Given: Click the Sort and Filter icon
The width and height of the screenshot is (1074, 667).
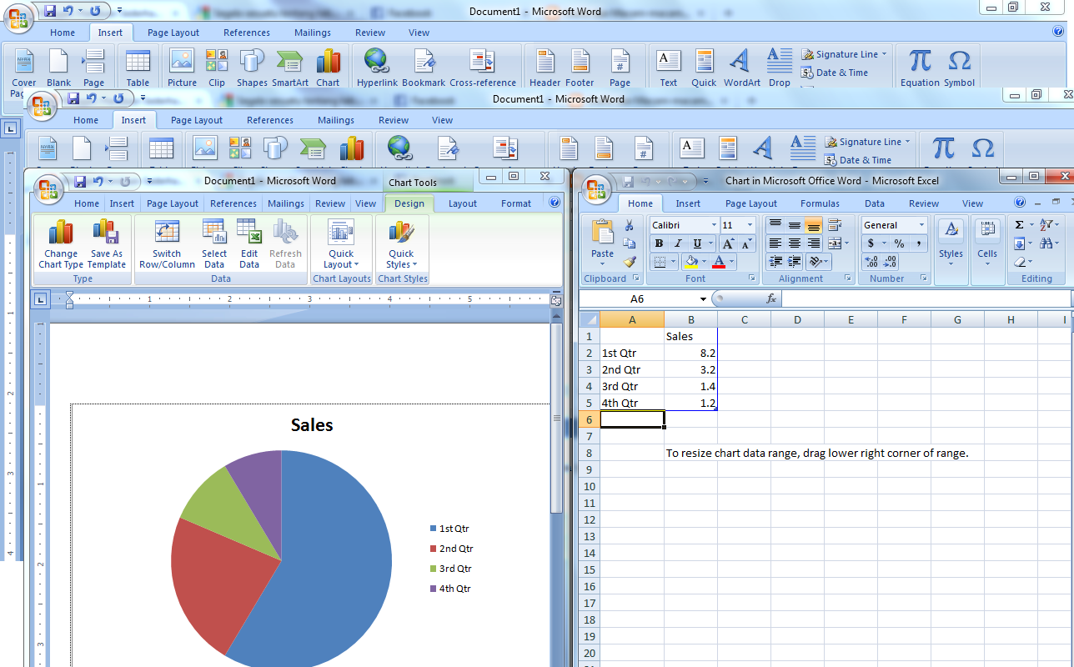Looking at the screenshot, I should pos(1046,225).
